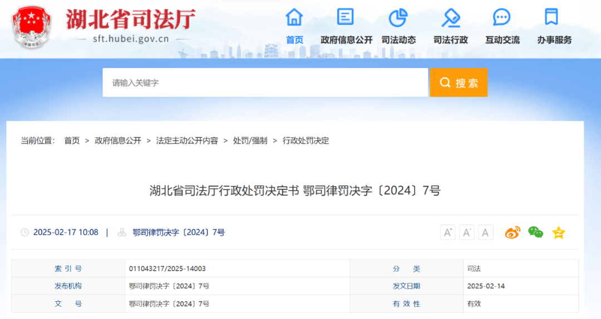601x319 pixels.
Task: Select 司法行政 navigation label
Action: [x=451, y=40]
